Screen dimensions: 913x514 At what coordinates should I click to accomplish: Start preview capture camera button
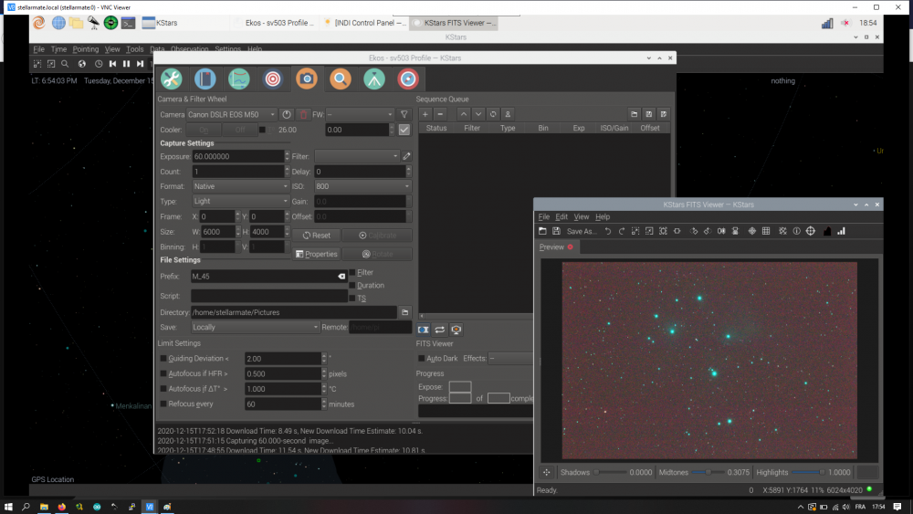(x=424, y=330)
